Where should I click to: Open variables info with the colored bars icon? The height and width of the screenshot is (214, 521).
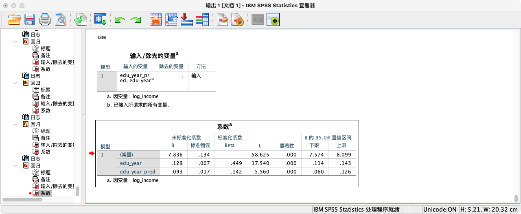[202, 19]
